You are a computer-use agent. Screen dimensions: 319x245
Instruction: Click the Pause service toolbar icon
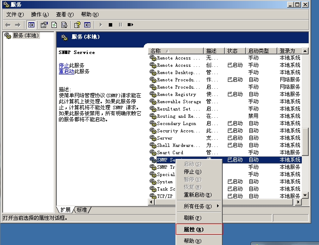pos(120,25)
